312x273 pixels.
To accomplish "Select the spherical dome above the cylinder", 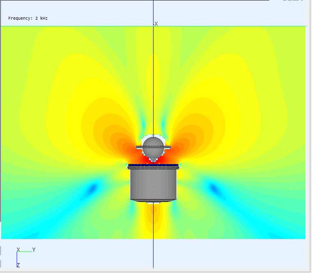I will (x=153, y=148).
